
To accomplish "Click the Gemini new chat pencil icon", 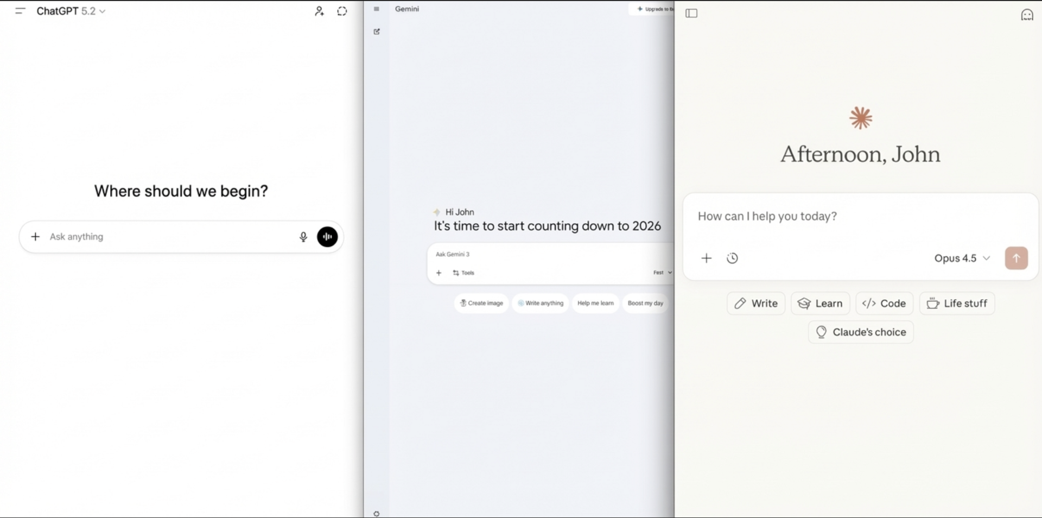I will (x=377, y=31).
